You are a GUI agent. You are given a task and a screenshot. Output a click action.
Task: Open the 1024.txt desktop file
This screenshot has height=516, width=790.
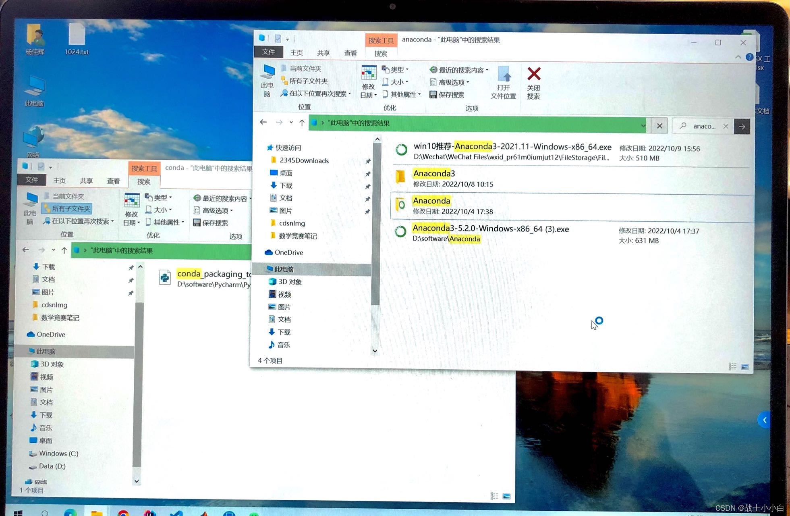tap(77, 39)
